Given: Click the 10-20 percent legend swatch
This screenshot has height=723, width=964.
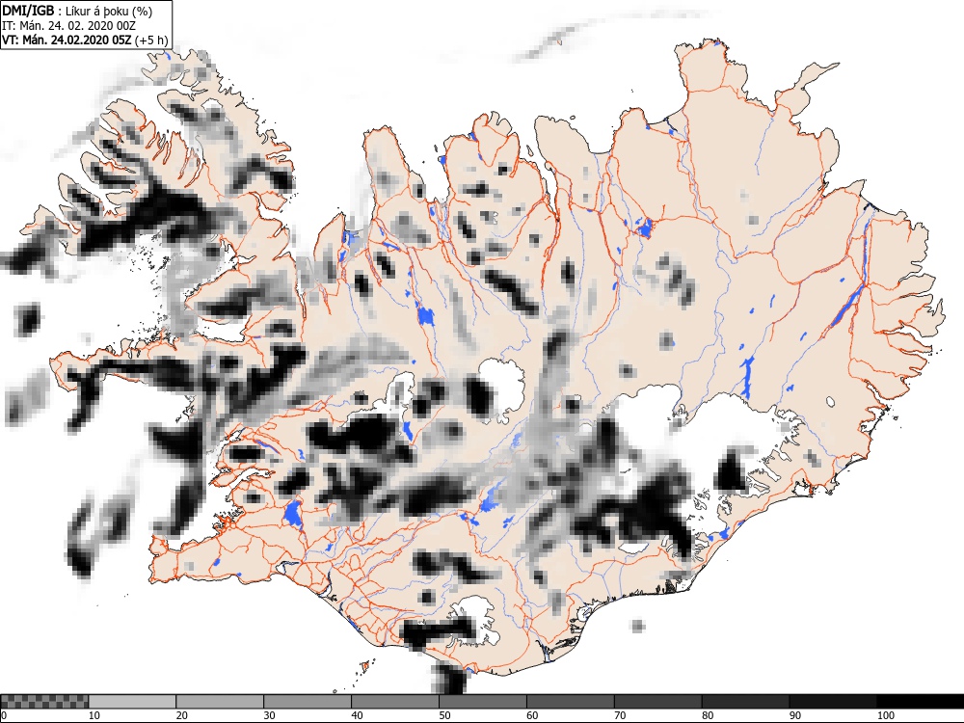Looking at the screenshot, I should click(132, 702).
